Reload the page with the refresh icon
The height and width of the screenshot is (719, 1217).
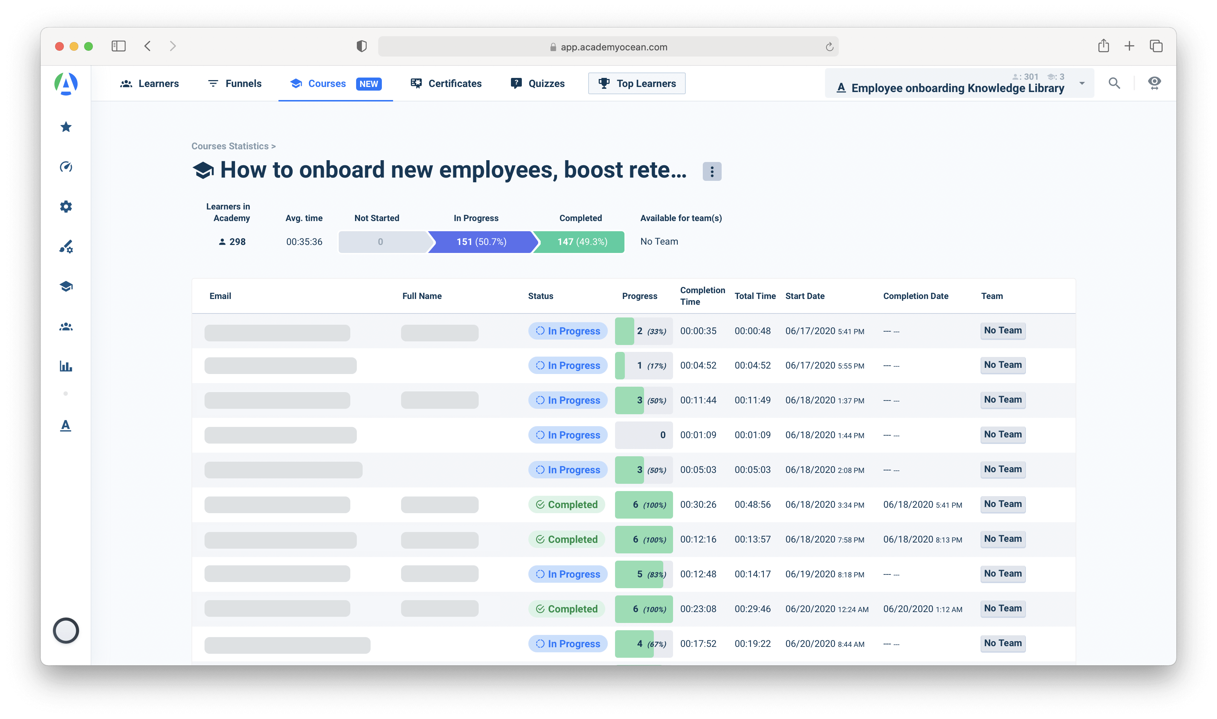click(829, 47)
